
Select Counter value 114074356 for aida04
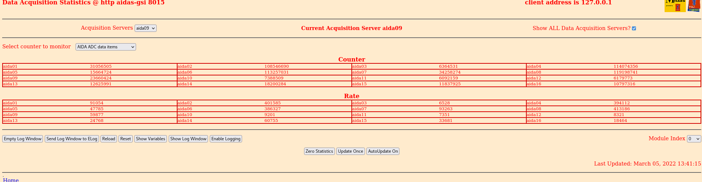click(x=626, y=66)
